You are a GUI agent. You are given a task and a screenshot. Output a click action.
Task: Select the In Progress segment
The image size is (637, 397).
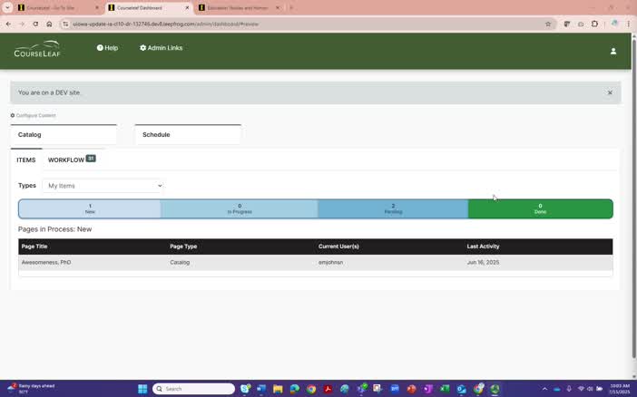click(240, 208)
